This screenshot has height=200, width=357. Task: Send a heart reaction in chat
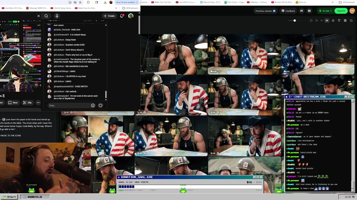click(x=100, y=106)
